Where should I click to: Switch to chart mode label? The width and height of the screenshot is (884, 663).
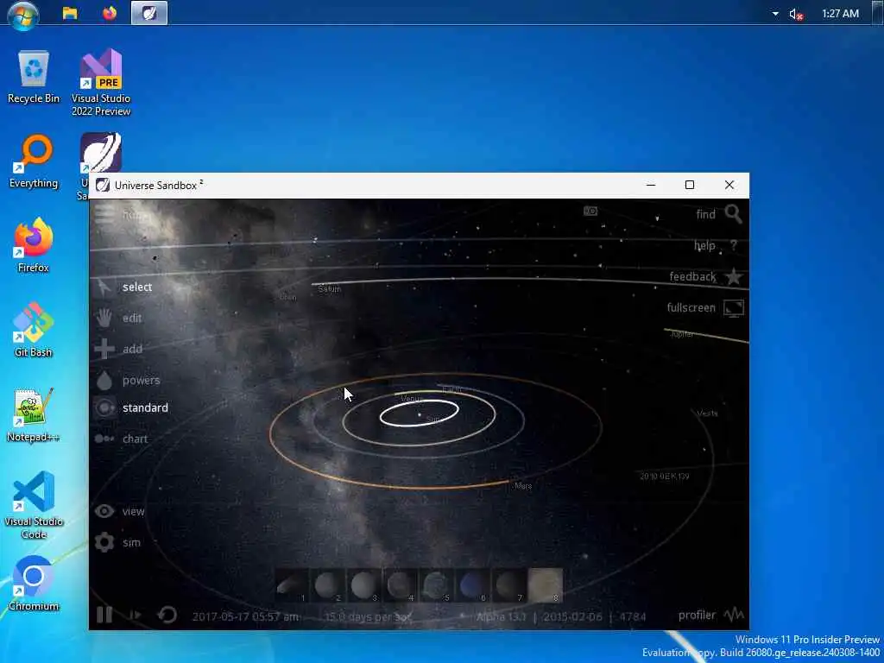point(136,439)
